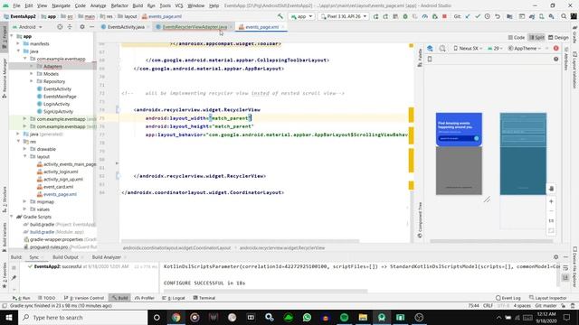Switch editor to Code view
This screenshot has height=325, width=579.
coord(517,38)
